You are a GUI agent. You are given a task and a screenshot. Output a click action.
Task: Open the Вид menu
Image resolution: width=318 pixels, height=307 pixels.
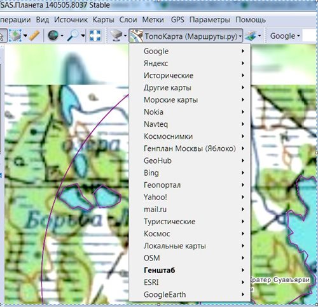(43, 20)
